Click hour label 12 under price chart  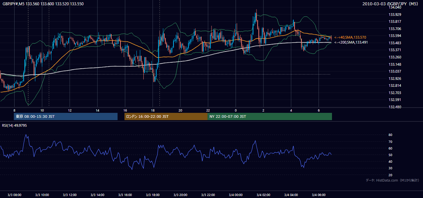pyautogui.click(x=70, y=110)
